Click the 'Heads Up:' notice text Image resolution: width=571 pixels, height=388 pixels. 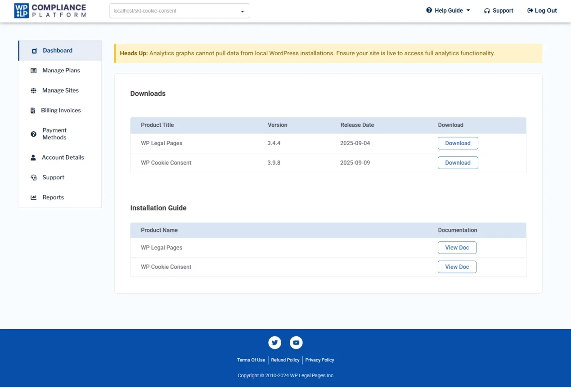point(134,54)
